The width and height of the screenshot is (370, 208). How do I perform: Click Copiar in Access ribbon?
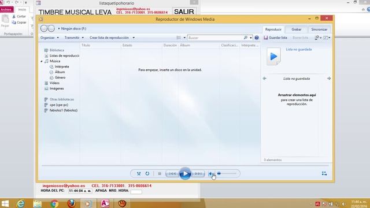(x=19, y=23)
